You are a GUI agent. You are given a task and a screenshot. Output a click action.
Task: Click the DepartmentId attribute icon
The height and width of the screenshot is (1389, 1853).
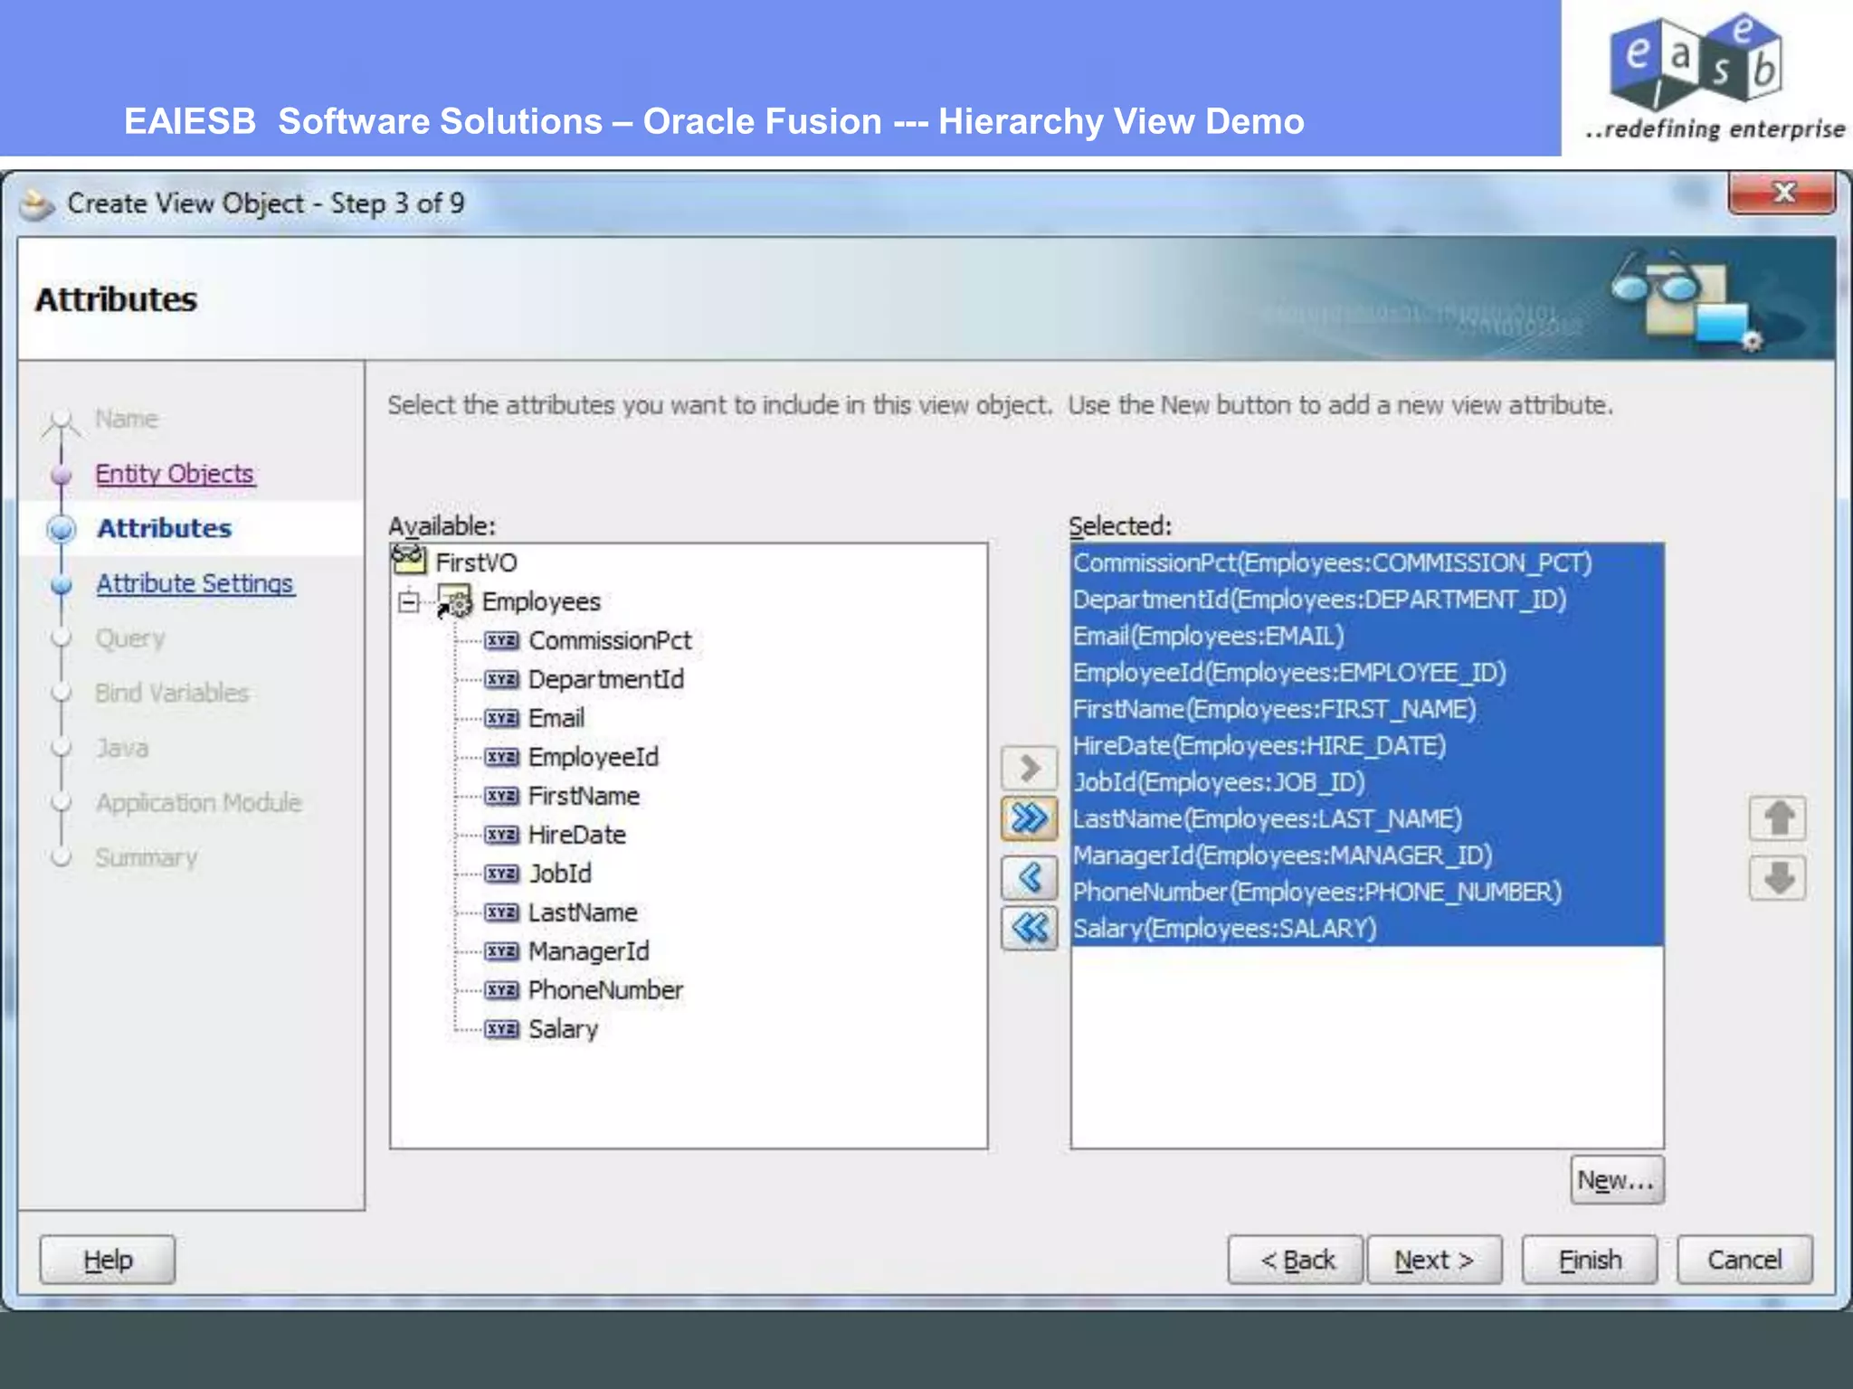[x=501, y=679]
